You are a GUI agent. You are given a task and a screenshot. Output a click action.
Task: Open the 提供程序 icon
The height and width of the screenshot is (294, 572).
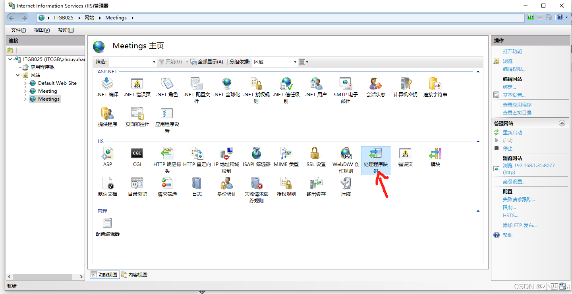(x=107, y=117)
